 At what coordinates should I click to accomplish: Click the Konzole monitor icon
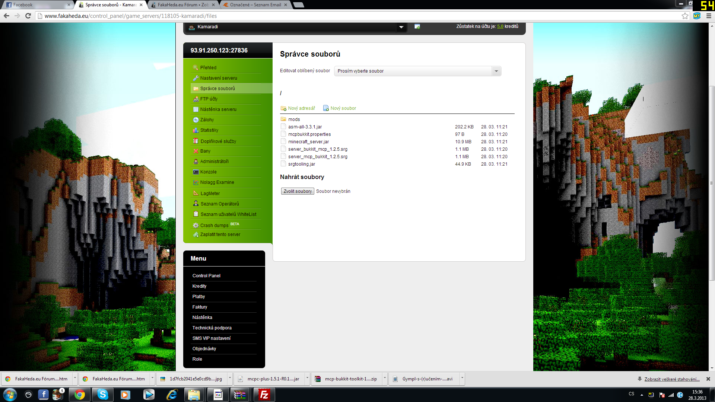[196, 172]
